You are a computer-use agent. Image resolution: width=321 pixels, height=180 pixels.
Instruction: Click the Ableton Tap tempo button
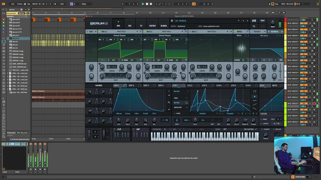pyautogui.click(x=29, y=4)
